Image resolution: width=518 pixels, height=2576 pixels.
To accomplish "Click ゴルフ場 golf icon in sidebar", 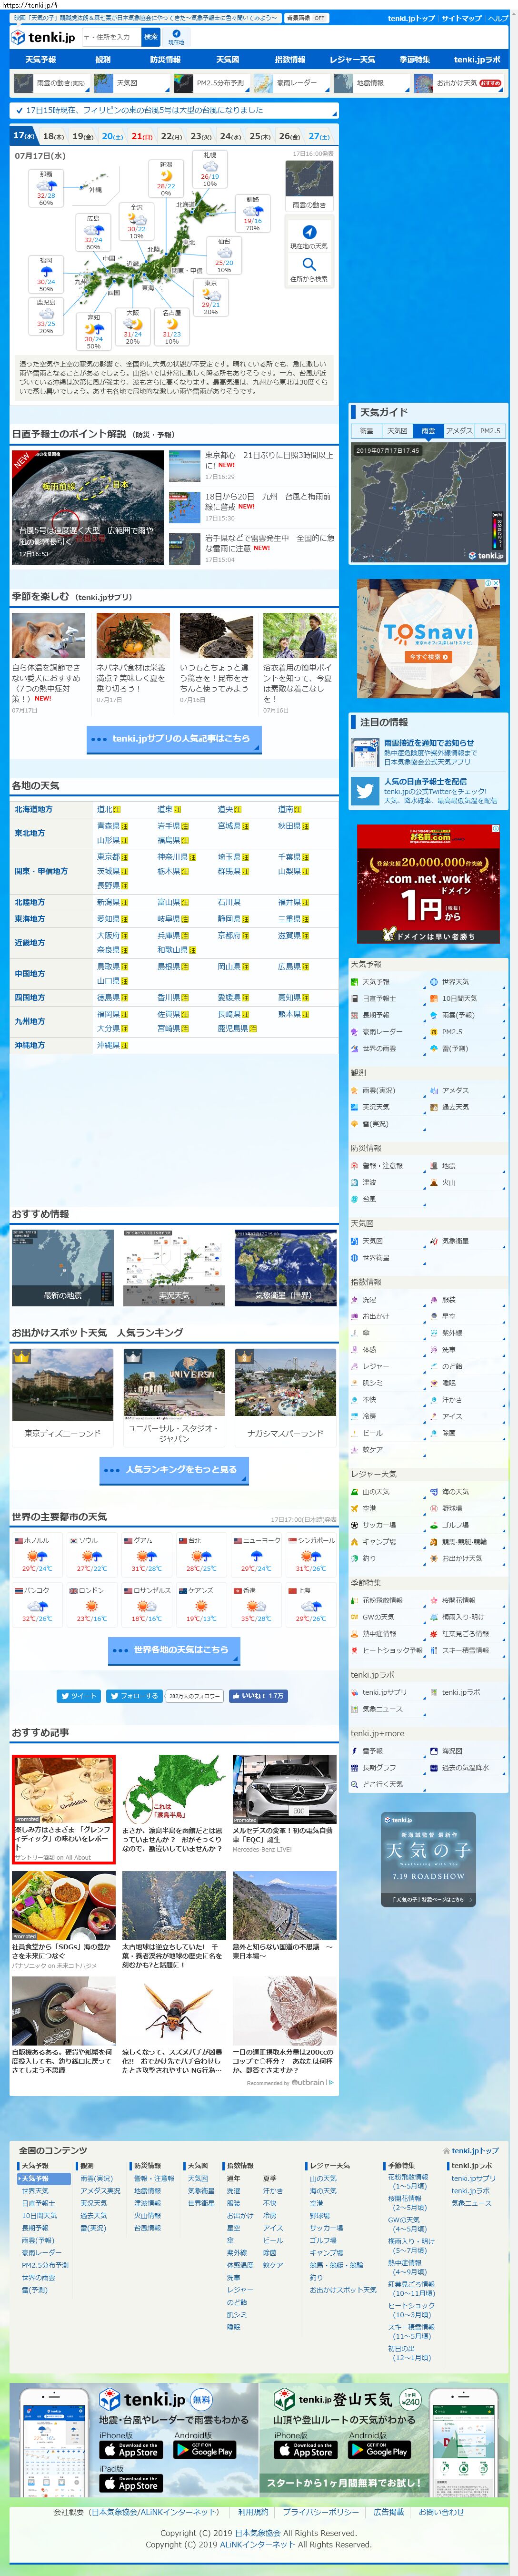I will 434,1525.
